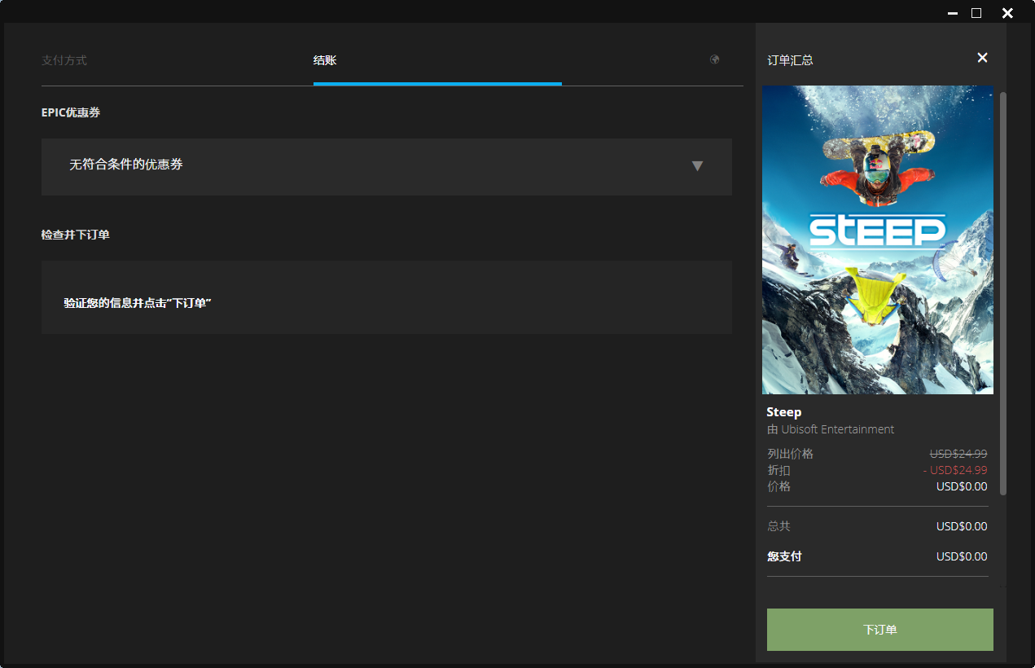This screenshot has height=668, width=1035.
Task: Click the 您支付 label
Action: (x=784, y=556)
